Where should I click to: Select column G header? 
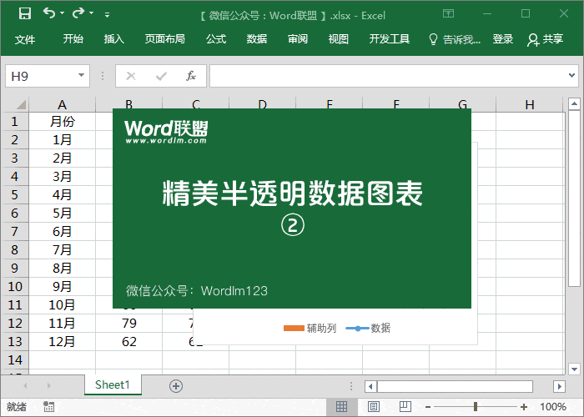point(462,104)
